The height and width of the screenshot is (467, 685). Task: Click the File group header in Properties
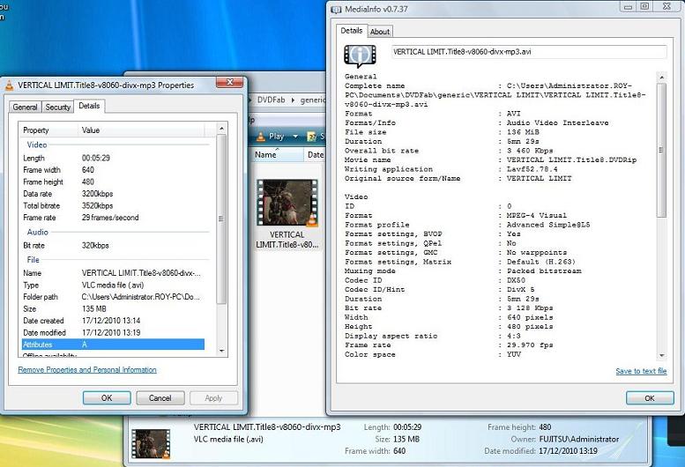point(33,260)
